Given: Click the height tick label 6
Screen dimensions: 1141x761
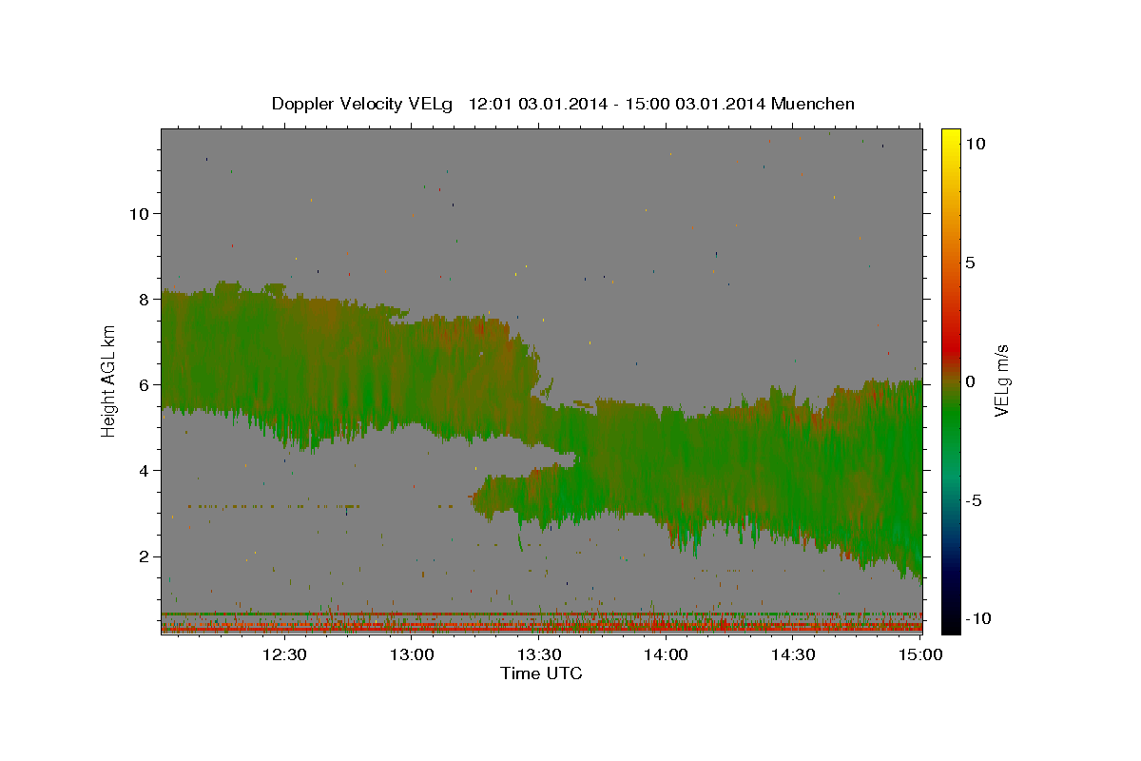Looking at the screenshot, I should pyautogui.click(x=145, y=384).
